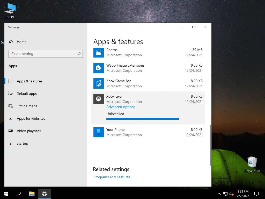This screenshot has height=199, width=265.
Task: Click the apps list vertical scrollbar
Action: pos(210,145)
